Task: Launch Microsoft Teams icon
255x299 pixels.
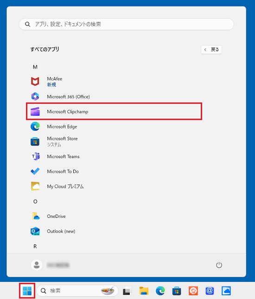Action: [35, 156]
